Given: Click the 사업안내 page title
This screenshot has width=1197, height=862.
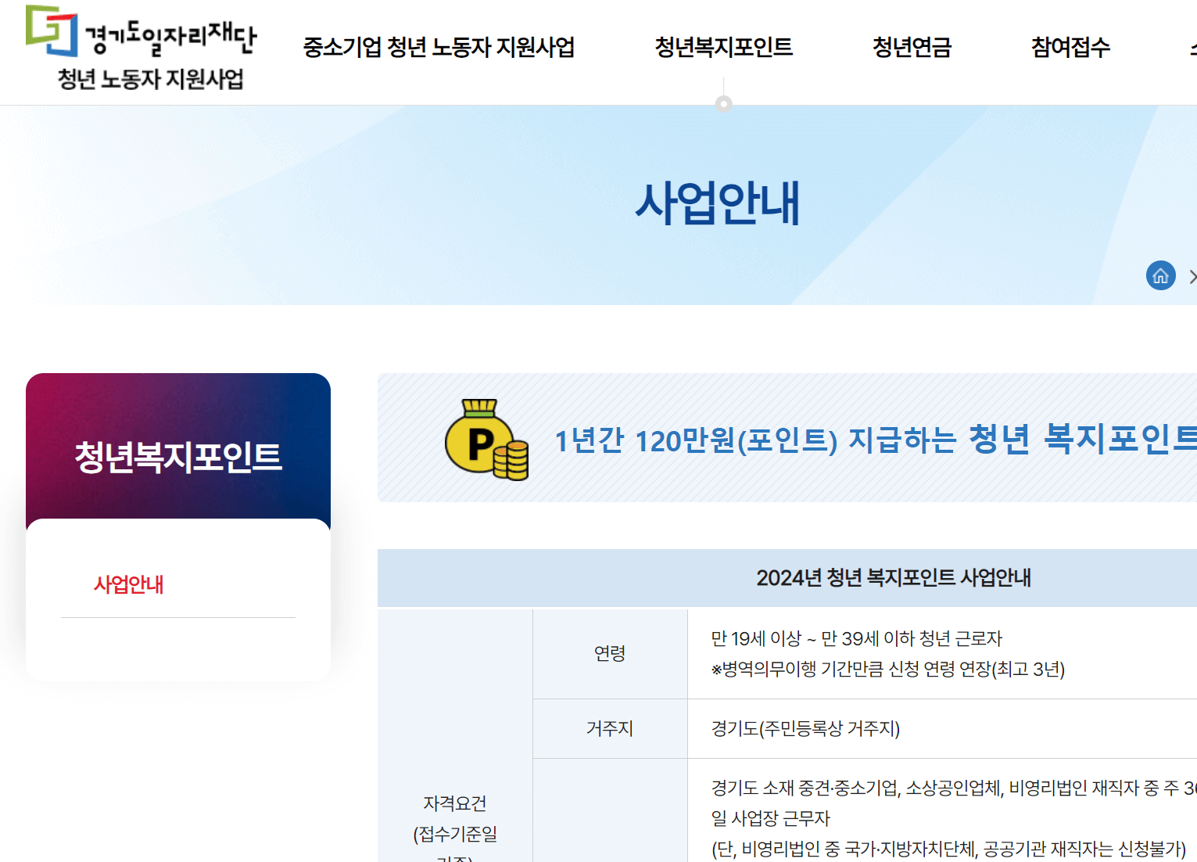Looking at the screenshot, I should [x=719, y=203].
